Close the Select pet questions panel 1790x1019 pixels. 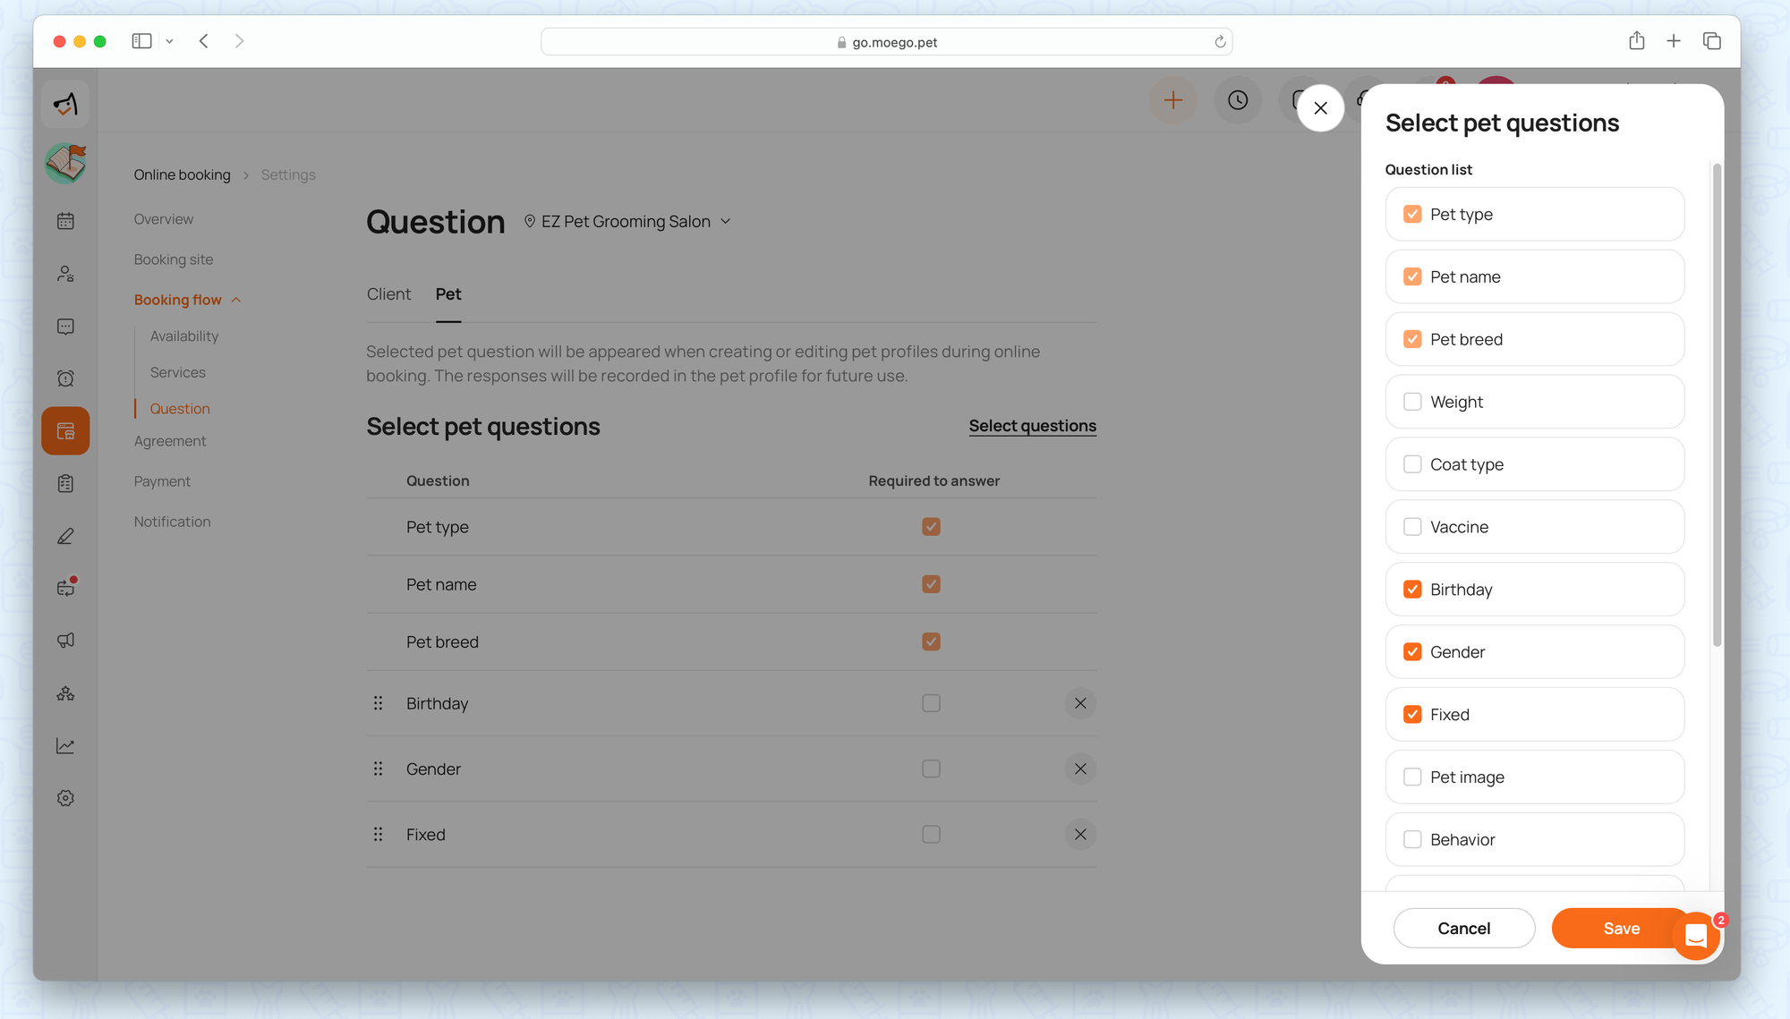point(1320,108)
